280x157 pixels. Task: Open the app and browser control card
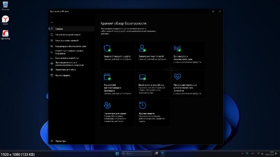click(x=118, y=84)
